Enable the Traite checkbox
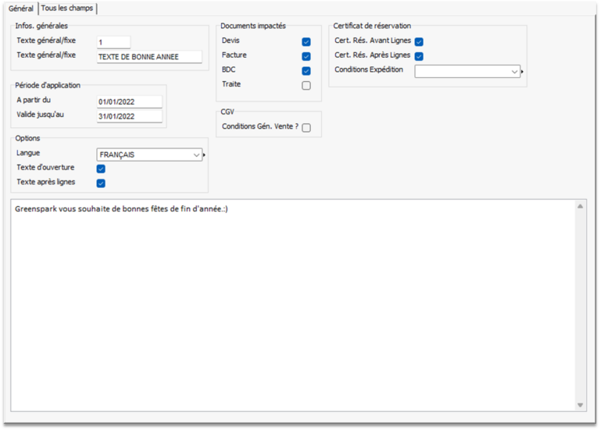The width and height of the screenshot is (600, 430). click(x=306, y=86)
